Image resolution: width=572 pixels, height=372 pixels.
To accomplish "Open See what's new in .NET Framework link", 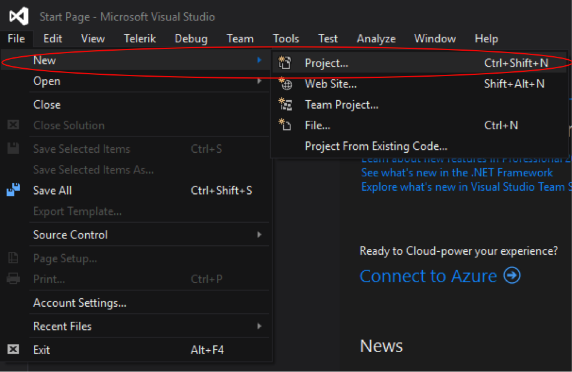I will coord(457,172).
